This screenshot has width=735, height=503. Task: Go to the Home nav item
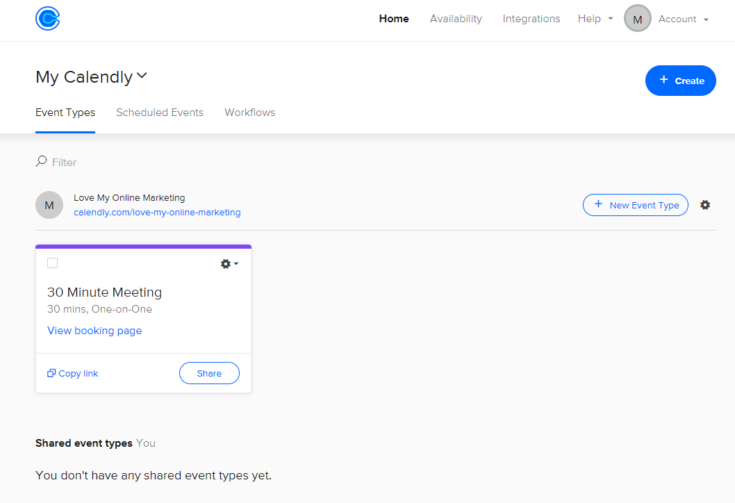click(394, 19)
